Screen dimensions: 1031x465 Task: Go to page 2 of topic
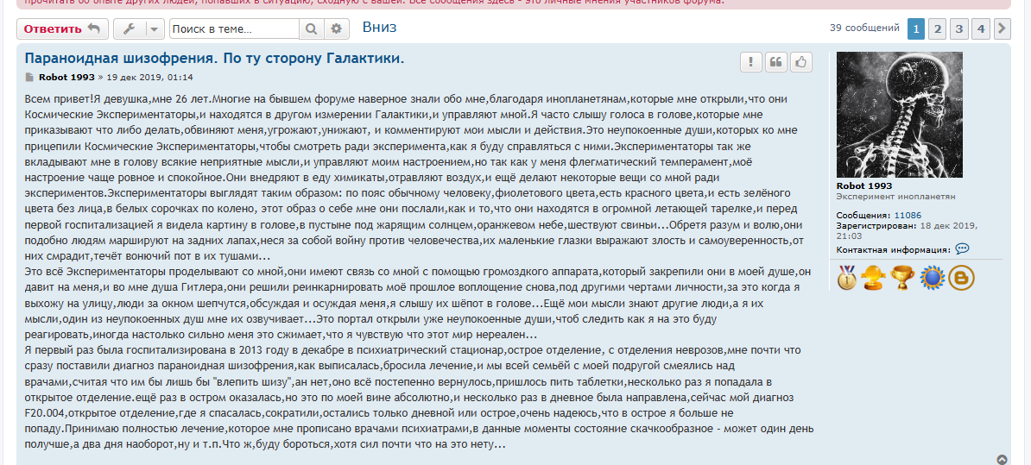pos(938,28)
